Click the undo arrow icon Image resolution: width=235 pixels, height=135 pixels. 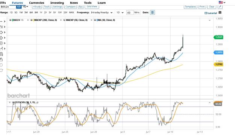[2, 65]
